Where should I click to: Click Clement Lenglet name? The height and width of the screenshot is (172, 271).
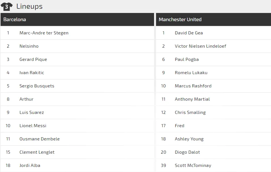[x=37, y=152]
